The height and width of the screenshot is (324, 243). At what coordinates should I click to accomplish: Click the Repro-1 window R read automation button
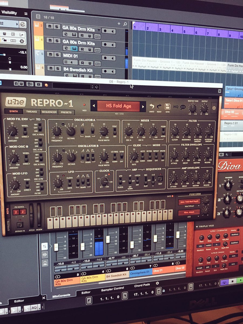(x=16, y=84)
